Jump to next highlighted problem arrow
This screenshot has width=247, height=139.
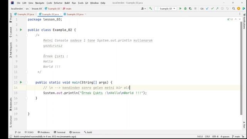(x=240, y=19)
